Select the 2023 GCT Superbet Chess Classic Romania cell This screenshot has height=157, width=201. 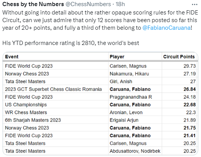(x=55, y=89)
